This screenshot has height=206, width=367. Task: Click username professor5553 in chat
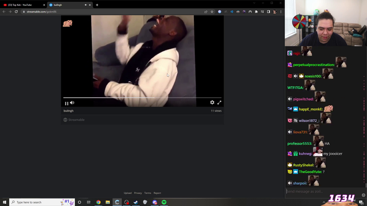(x=299, y=144)
